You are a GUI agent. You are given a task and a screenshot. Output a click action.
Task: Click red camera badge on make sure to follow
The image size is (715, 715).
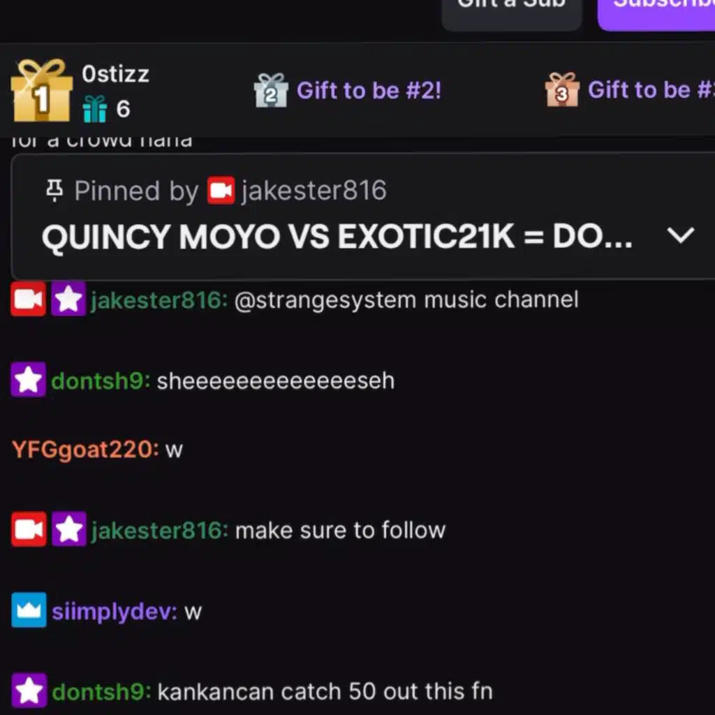29,529
